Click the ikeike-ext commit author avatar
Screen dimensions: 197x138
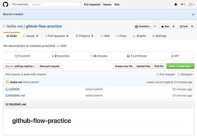7,82
